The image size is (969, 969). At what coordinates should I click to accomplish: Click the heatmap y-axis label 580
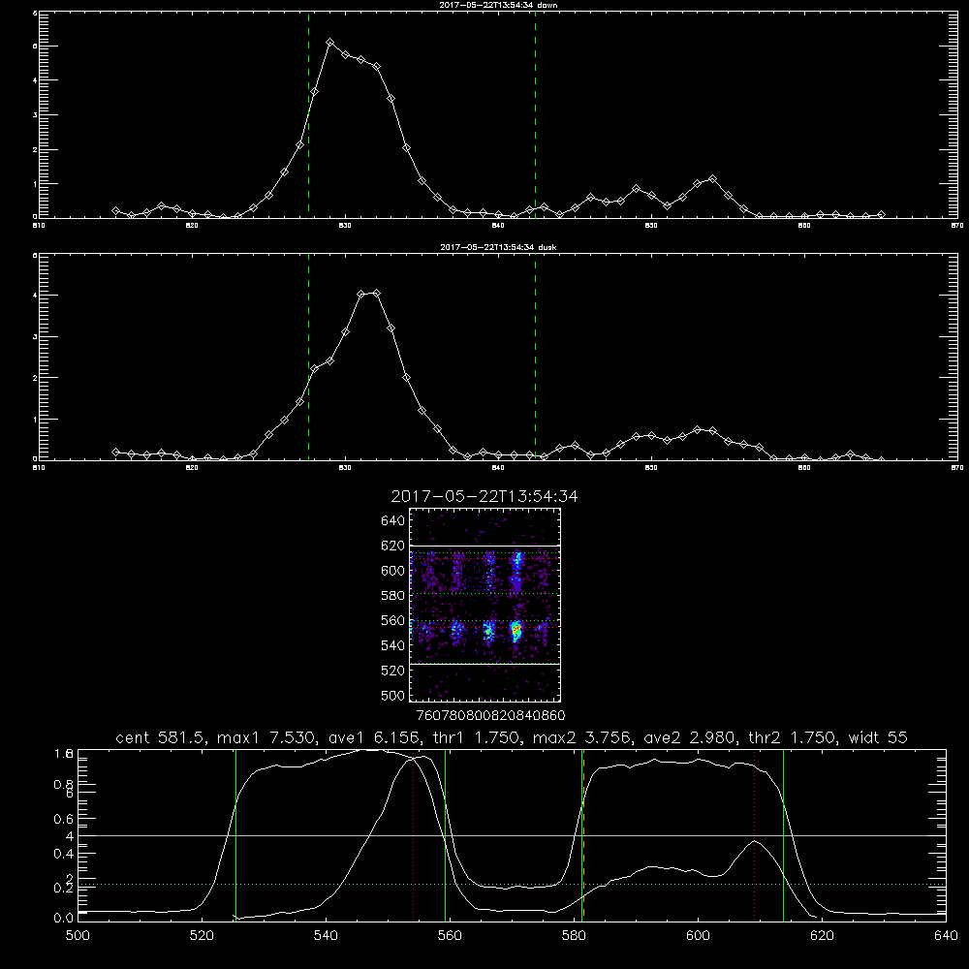coord(393,595)
